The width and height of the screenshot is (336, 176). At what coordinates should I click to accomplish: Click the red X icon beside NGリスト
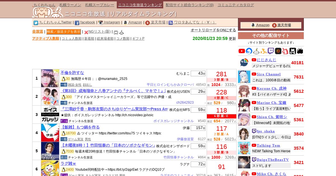86,32
